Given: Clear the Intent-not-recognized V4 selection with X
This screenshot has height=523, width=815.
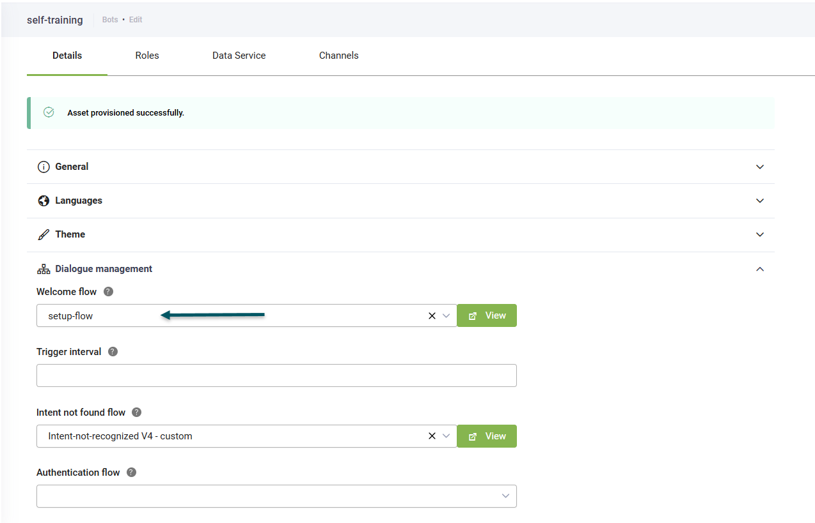Looking at the screenshot, I should (x=432, y=436).
